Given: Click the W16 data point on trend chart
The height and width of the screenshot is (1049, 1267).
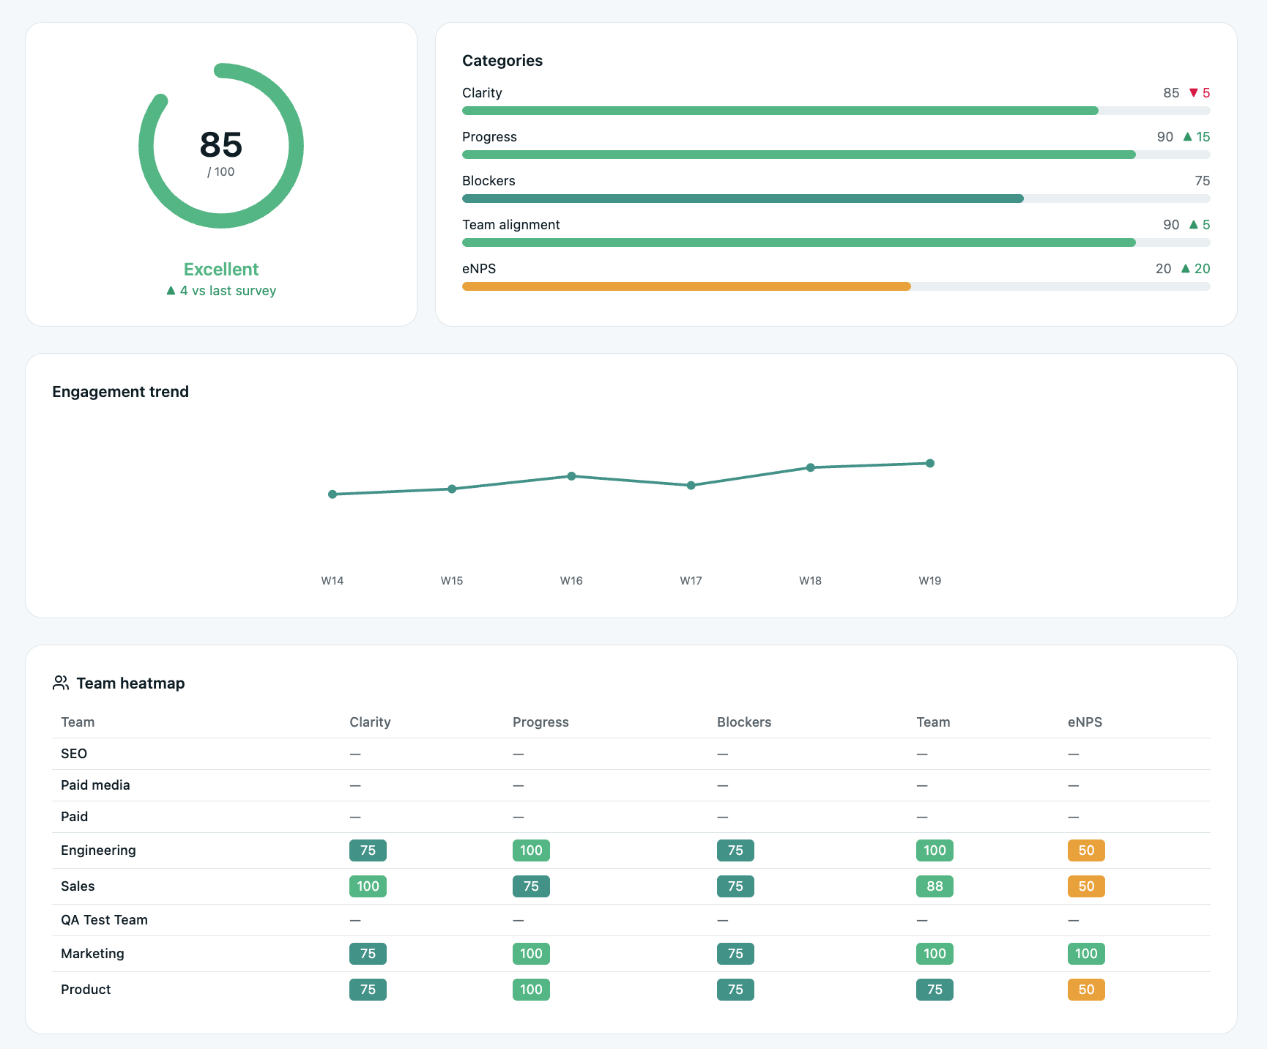Looking at the screenshot, I should coord(571,476).
